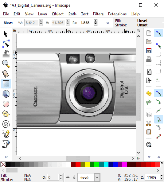Viewport: 164px width, 182px height.
Task: Open the color palette menu arrow
Action: pos(162,163)
